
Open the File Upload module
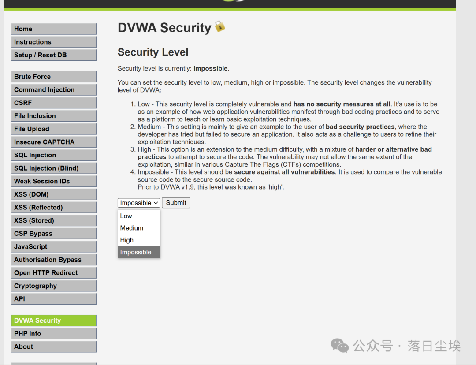(x=54, y=129)
